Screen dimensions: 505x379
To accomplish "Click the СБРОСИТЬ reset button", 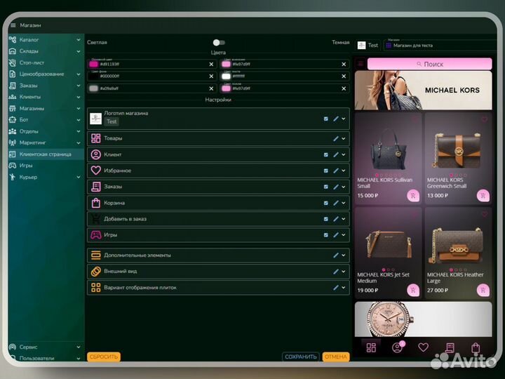I will (104, 357).
